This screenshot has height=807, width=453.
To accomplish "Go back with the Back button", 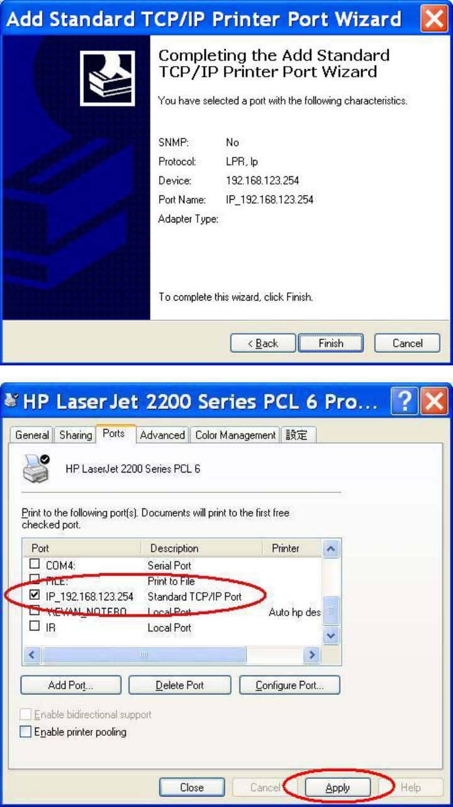I will point(263,343).
